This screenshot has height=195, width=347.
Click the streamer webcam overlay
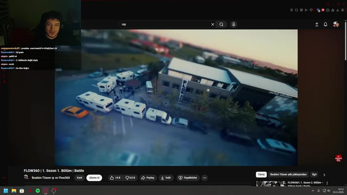pyautogui.click(x=40, y=23)
